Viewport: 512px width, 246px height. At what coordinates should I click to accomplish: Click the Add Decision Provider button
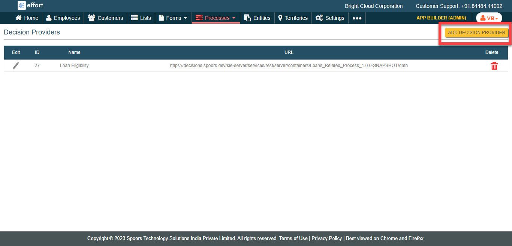coord(476,33)
